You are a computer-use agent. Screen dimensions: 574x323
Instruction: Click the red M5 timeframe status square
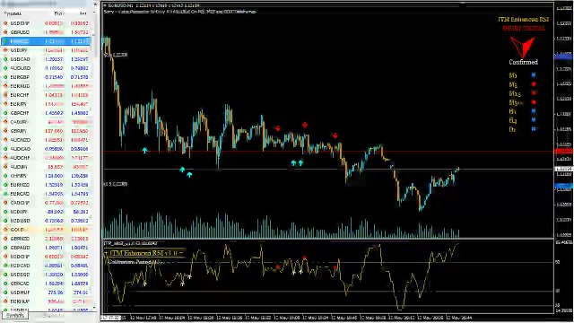(x=534, y=84)
